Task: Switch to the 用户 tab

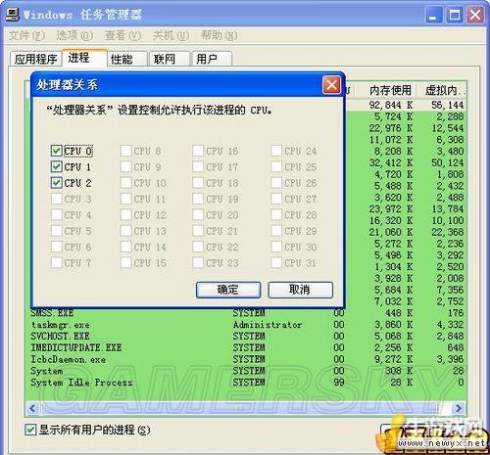Action: (212, 60)
